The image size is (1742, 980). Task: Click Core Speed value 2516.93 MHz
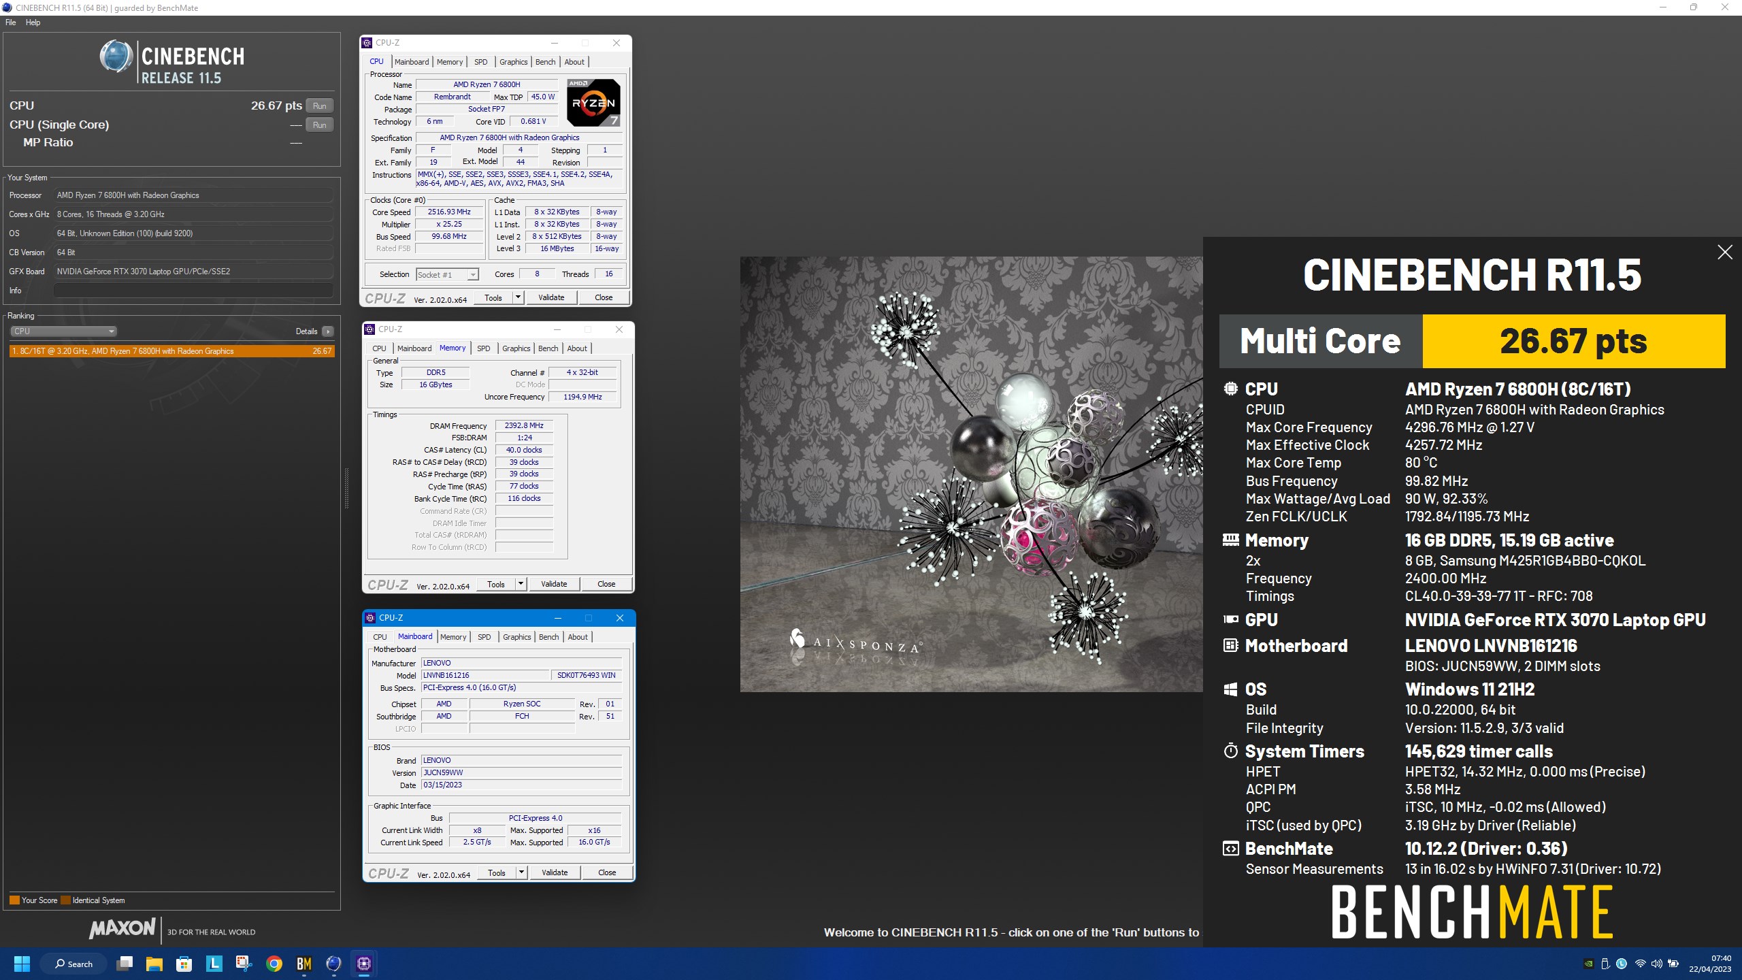(x=449, y=212)
